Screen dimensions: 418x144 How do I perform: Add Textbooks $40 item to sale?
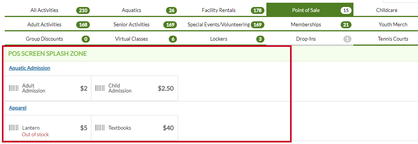click(x=135, y=128)
